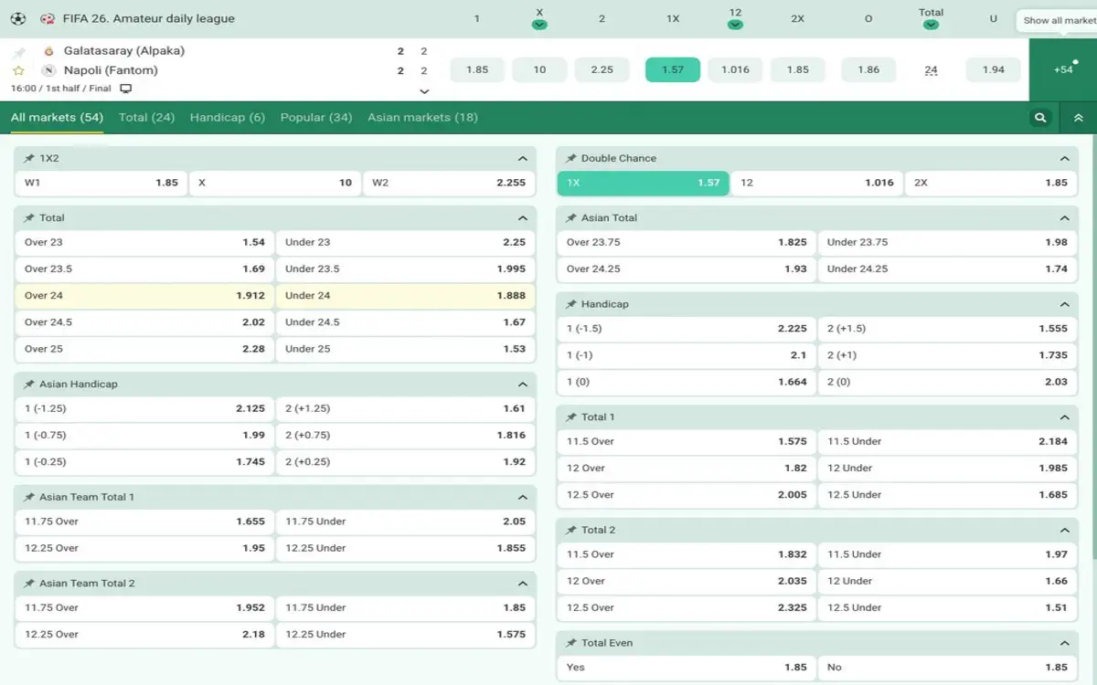Viewport: 1097px width, 685px height.
Task: Pin the Total 2 market
Action: 571,530
